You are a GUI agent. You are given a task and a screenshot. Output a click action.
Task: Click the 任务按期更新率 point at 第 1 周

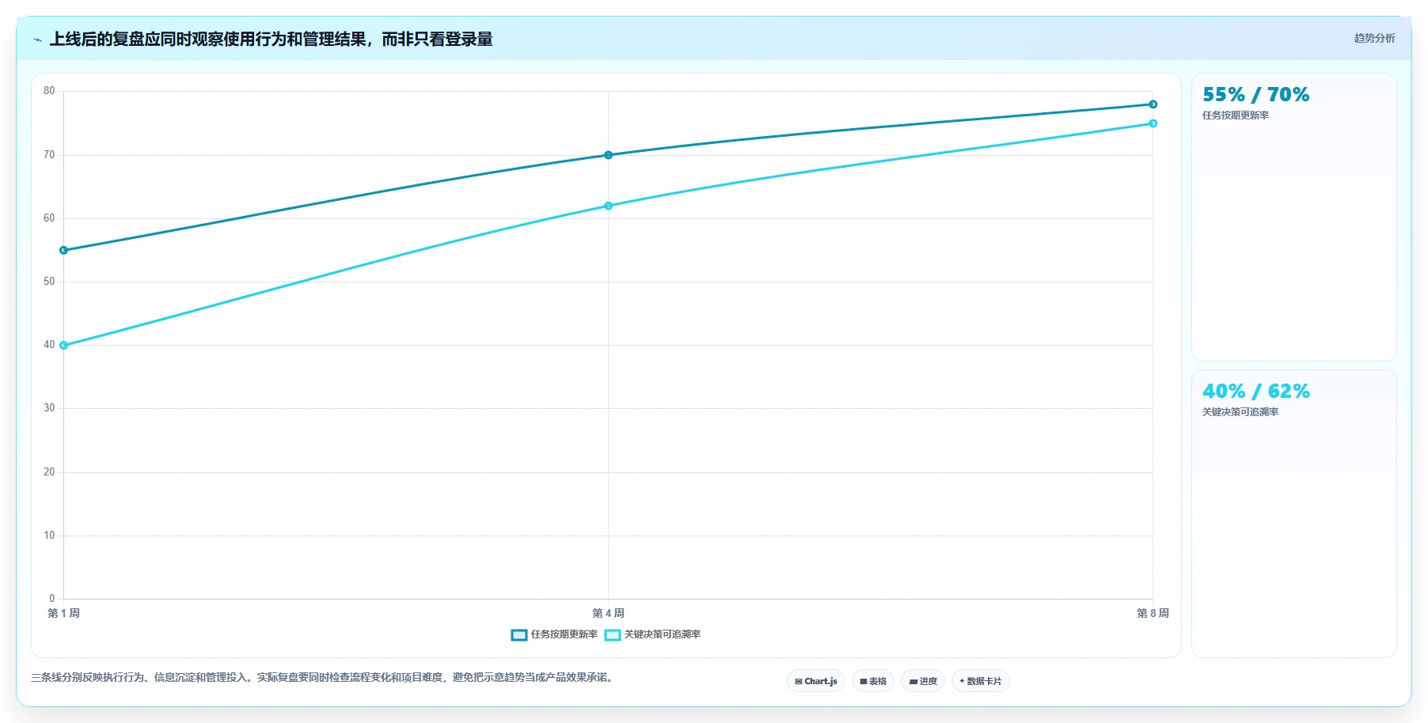[64, 250]
